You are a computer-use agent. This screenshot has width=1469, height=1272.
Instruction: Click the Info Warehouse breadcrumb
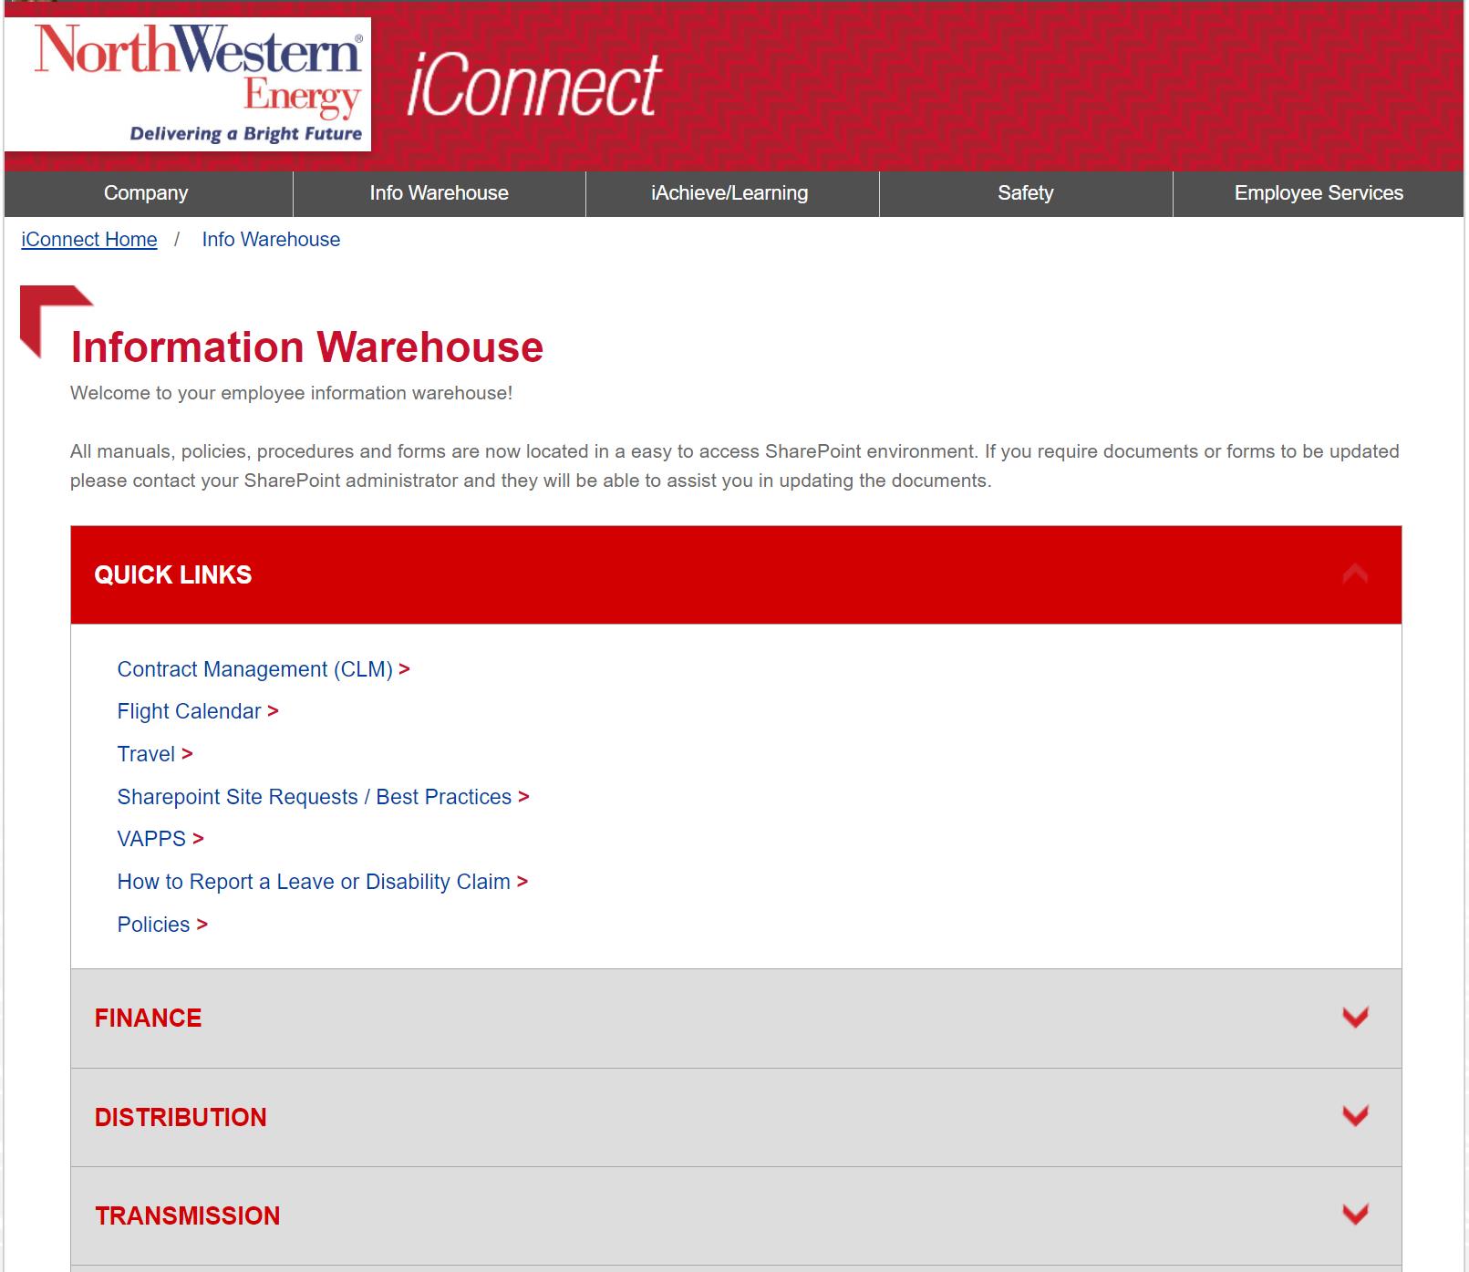point(271,240)
